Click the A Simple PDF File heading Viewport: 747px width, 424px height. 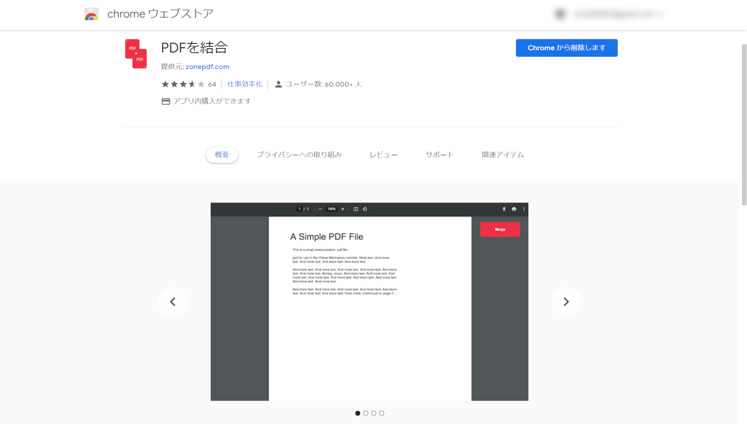(327, 237)
